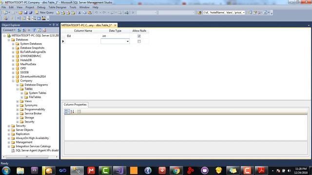Viewport: 312px width, 175px height.
Task: Click the empty Column Name cell in new row
Action: click(83, 41)
